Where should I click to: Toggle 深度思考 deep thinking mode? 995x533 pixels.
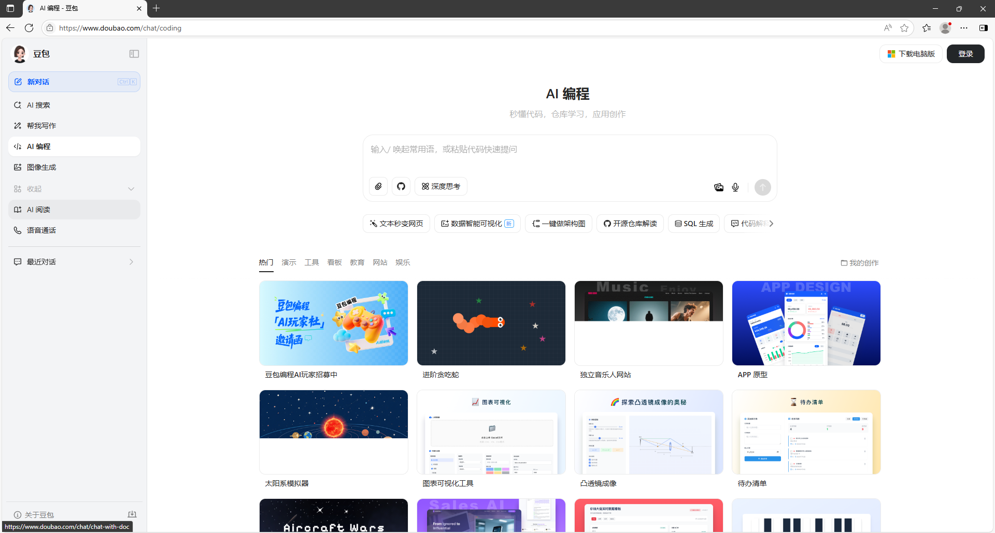pyautogui.click(x=441, y=186)
